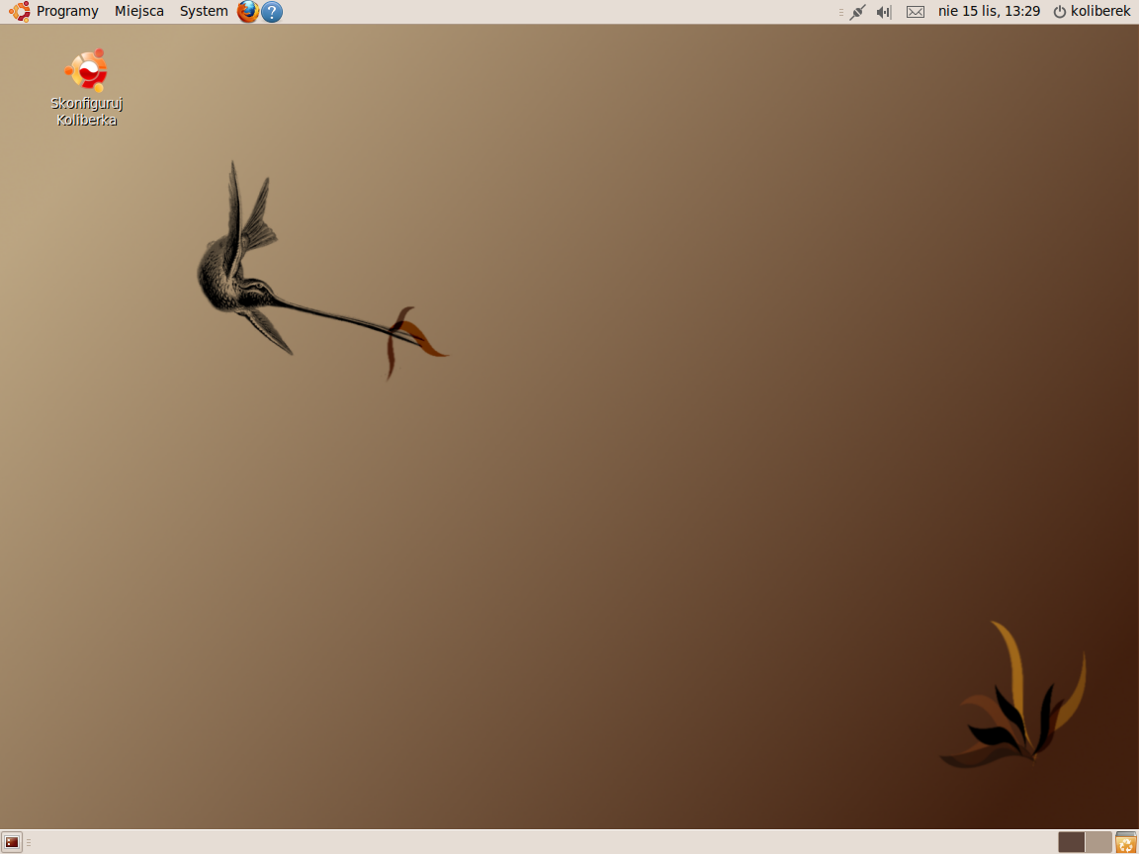Open the trash icon in bottom panel
This screenshot has height=854, width=1139.
coord(1126,842)
